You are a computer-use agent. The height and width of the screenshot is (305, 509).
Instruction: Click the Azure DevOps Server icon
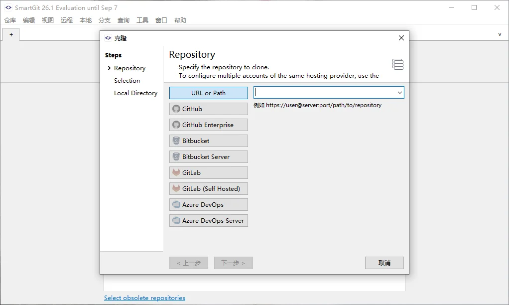coord(176,221)
